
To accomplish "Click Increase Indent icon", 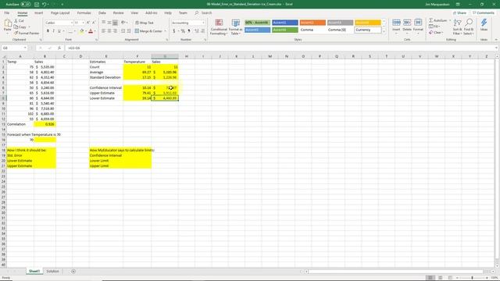I will coord(129,31).
